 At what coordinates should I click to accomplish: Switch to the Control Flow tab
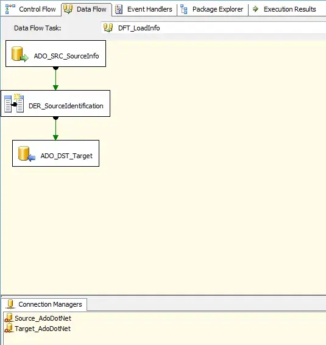(30, 9)
